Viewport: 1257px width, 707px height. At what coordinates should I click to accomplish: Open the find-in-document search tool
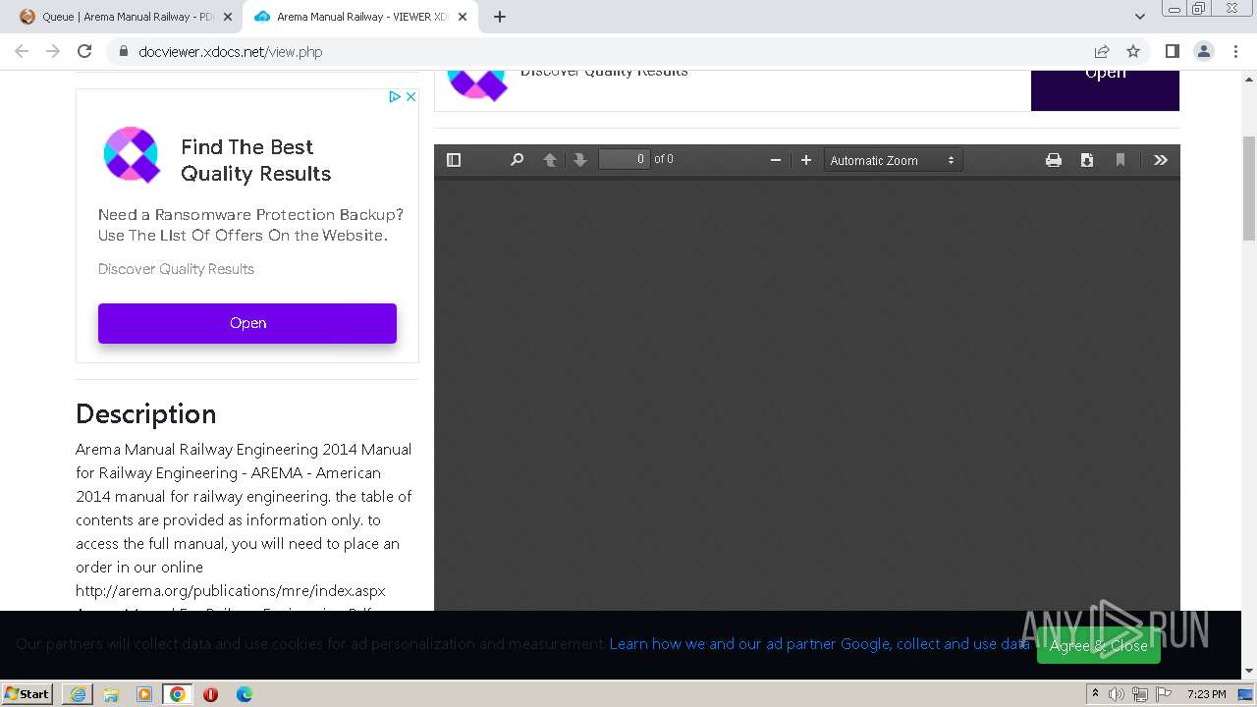[x=517, y=160]
